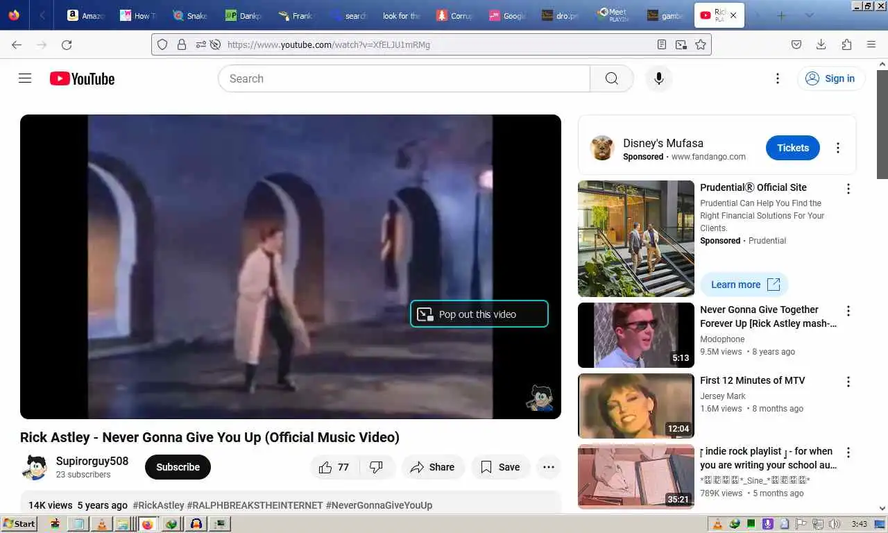Open the Prudential ad thumbnail image
The height and width of the screenshot is (533, 888).
pyautogui.click(x=636, y=239)
